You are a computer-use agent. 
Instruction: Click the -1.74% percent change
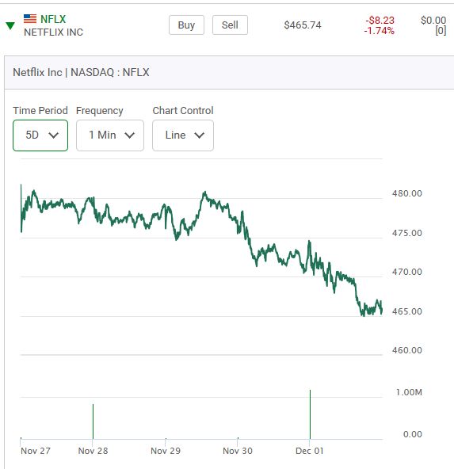click(x=379, y=31)
